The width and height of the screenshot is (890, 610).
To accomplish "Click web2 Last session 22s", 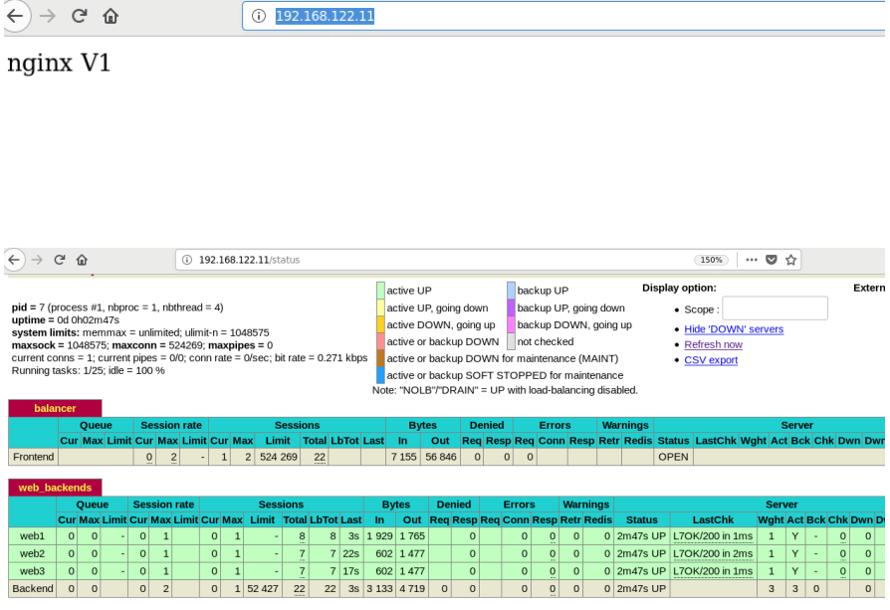I will (x=350, y=553).
